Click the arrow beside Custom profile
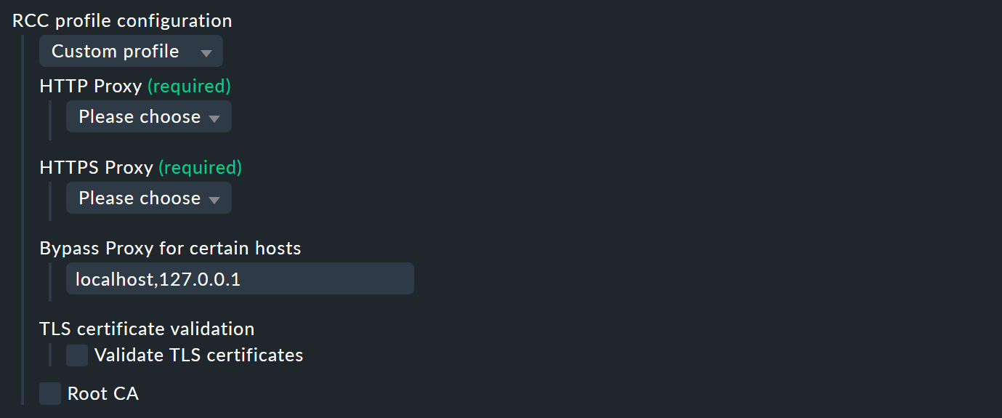Viewport: 1002px width, 418px height. tap(206, 53)
